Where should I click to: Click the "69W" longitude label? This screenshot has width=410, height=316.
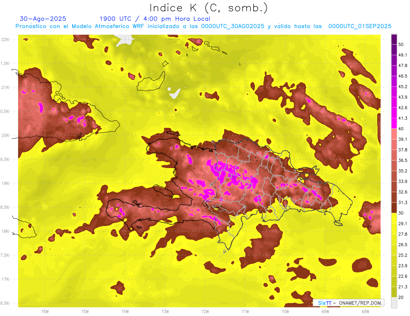coord(325,311)
